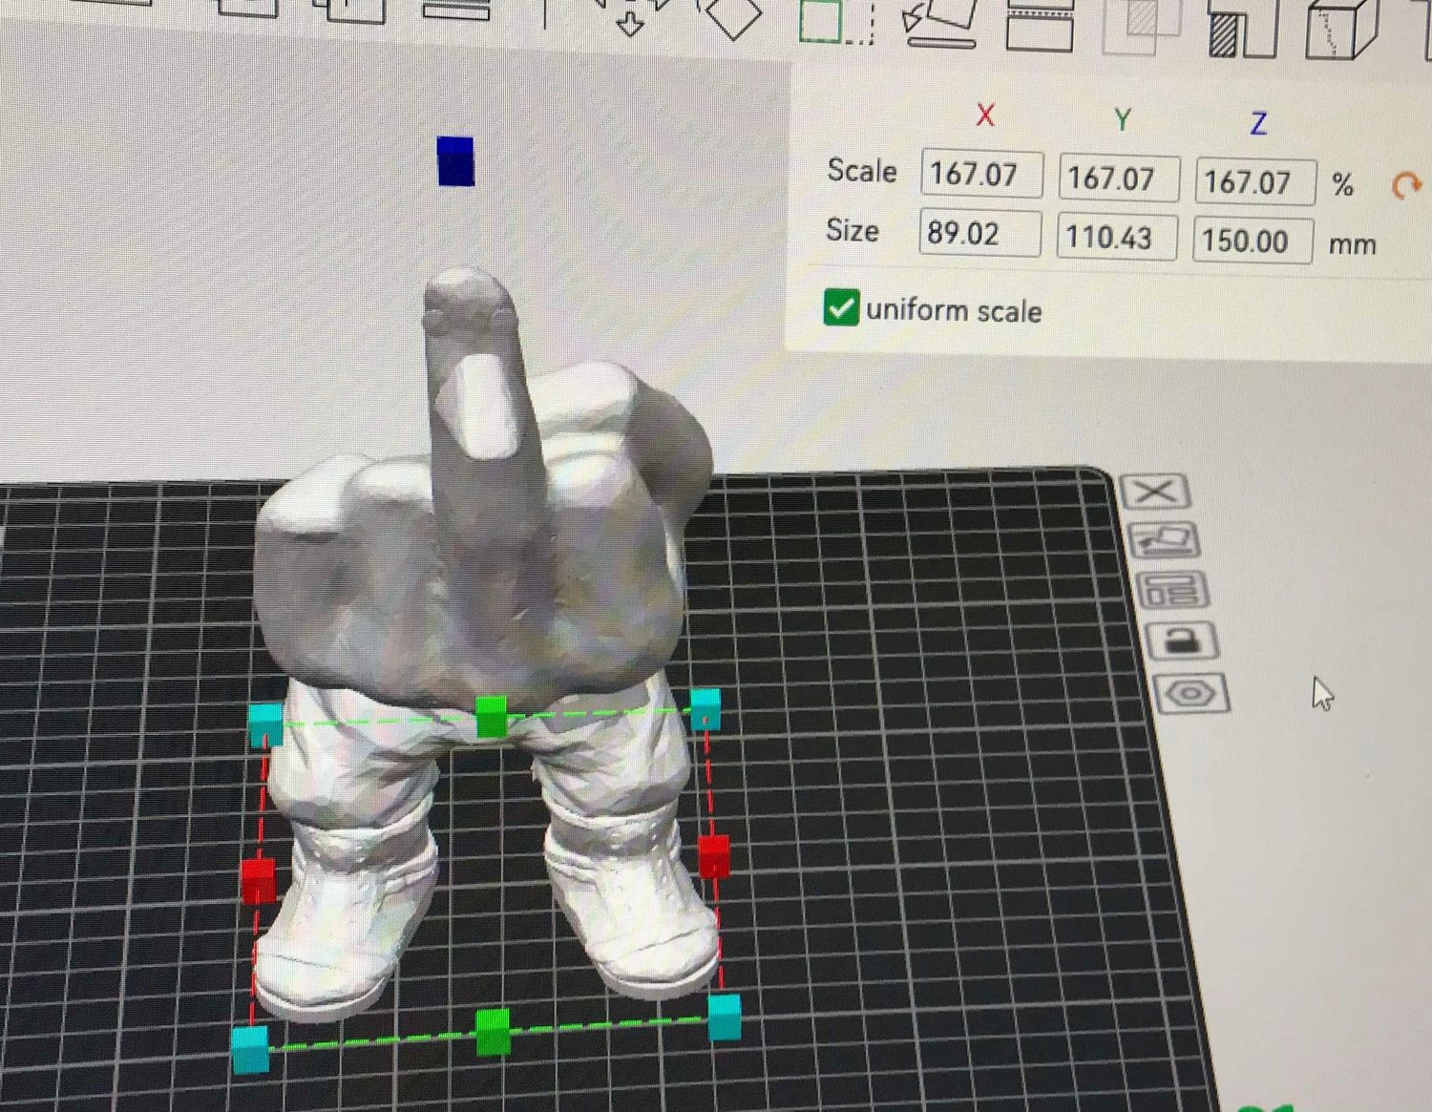Screen dimensions: 1432x1112
Task: Click the top-left cyan corner scale handle
Action: (265, 724)
